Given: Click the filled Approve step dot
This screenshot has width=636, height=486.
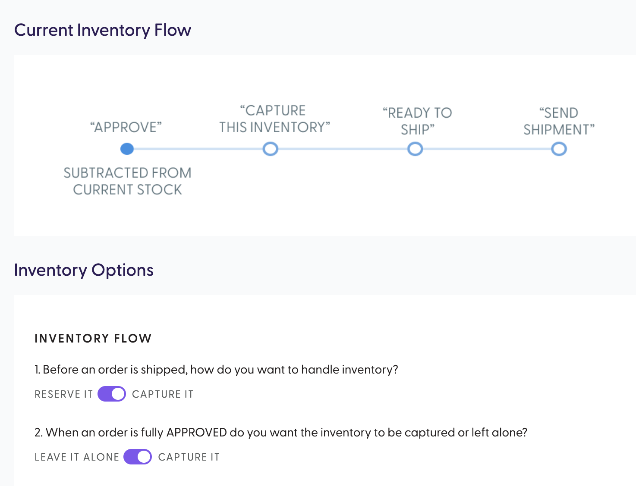Looking at the screenshot, I should click(127, 149).
